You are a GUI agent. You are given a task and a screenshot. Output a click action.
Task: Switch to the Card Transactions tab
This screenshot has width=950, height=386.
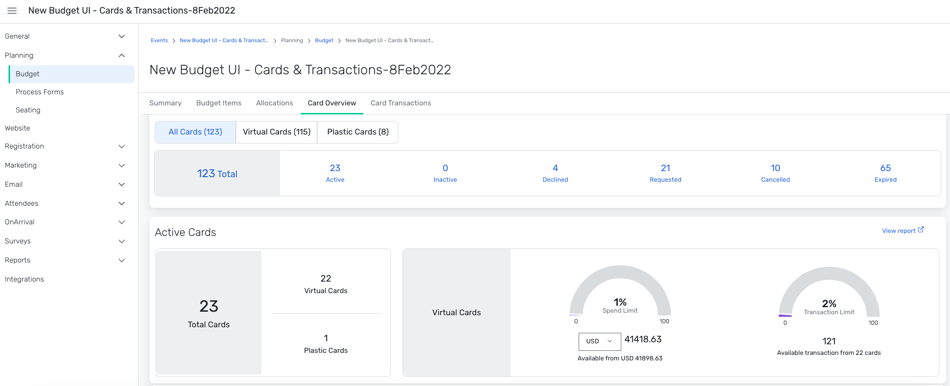coord(400,103)
